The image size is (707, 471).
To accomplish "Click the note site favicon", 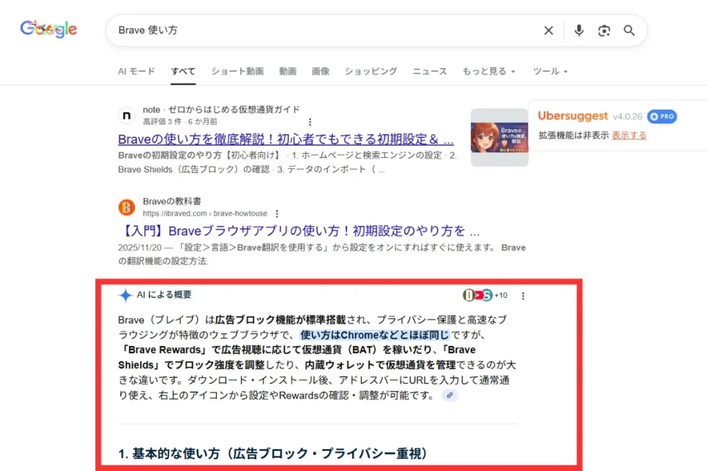I will pos(126,116).
